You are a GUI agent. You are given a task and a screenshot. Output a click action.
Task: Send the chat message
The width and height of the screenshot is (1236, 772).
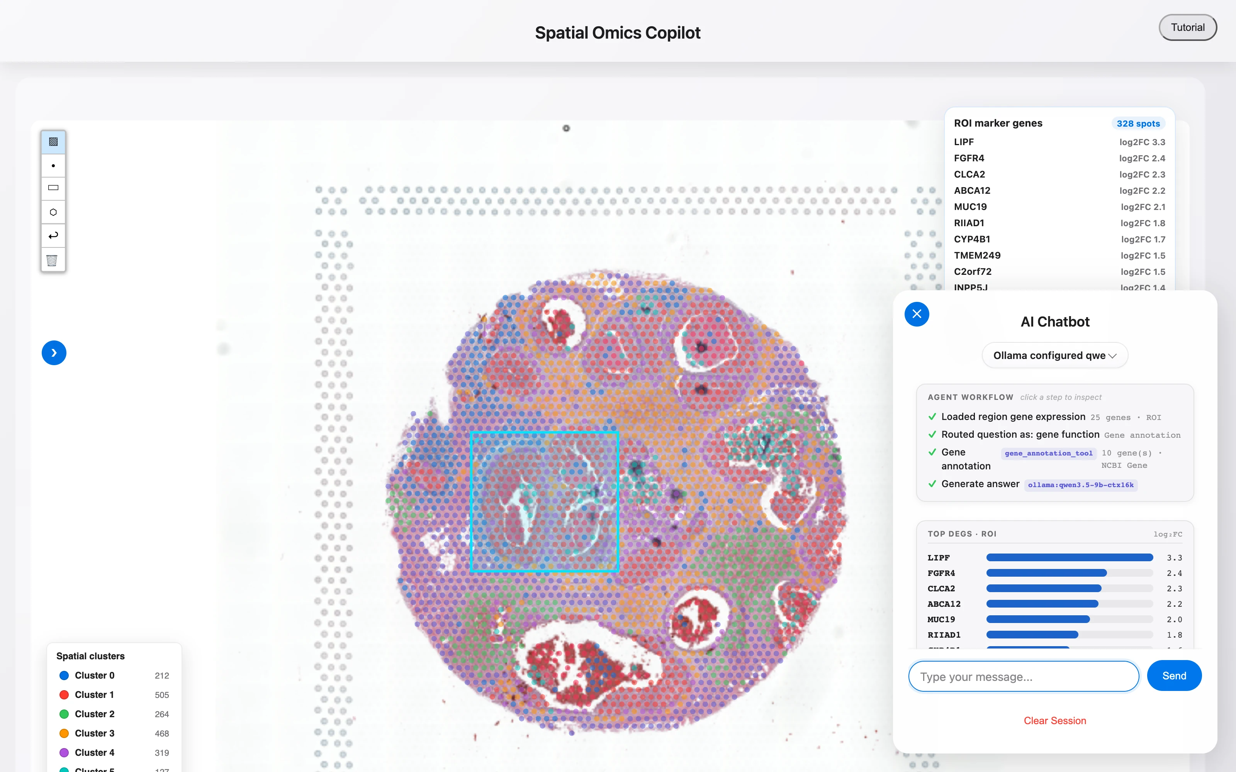pos(1174,675)
